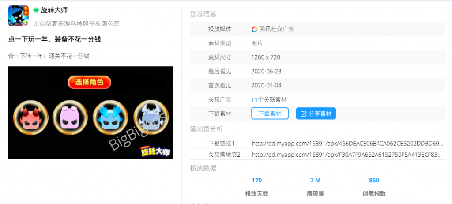
Task: Click the 下载链接1 label
Action: (x=222, y=143)
